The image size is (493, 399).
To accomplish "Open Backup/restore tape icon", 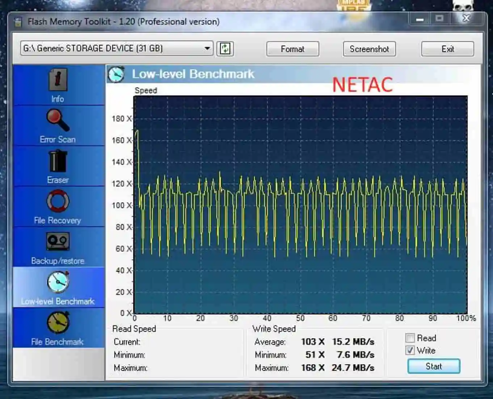I will click(58, 241).
